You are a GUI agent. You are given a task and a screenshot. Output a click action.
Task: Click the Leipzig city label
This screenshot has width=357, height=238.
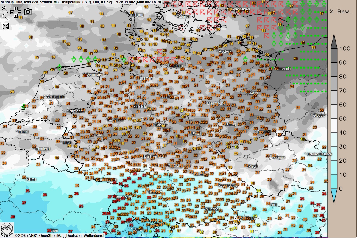(x=230, y=124)
